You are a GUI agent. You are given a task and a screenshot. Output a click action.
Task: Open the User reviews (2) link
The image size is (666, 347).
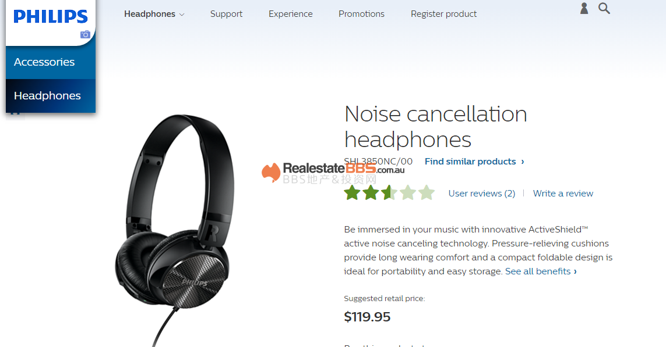pyautogui.click(x=481, y=194)
